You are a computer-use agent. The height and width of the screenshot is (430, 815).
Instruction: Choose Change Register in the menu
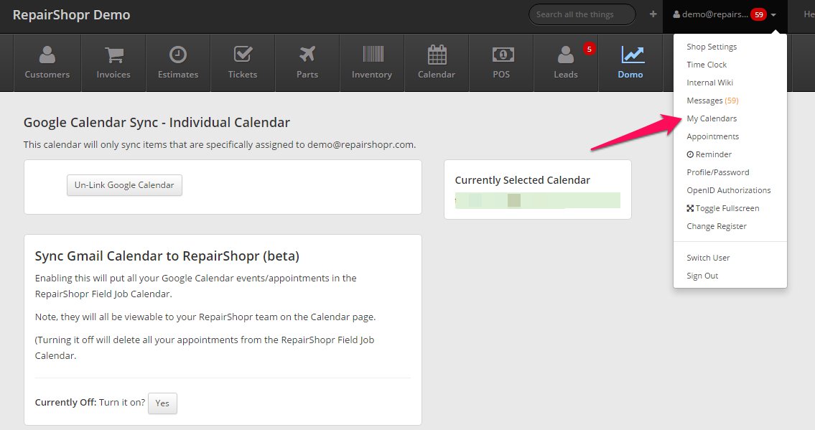[x=716, y=226]
